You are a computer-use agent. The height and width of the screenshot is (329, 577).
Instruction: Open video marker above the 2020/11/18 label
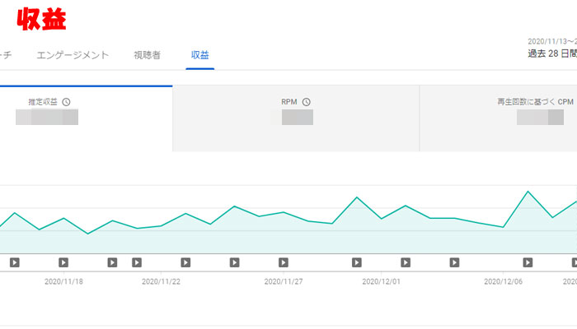(63, 262)
